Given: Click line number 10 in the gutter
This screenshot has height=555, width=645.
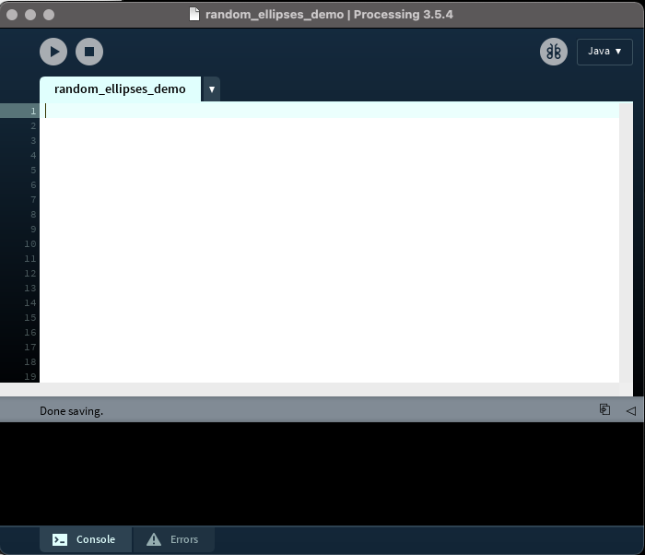Looking at the screenshot, I should pyautogui.click(x=30, y=243).
